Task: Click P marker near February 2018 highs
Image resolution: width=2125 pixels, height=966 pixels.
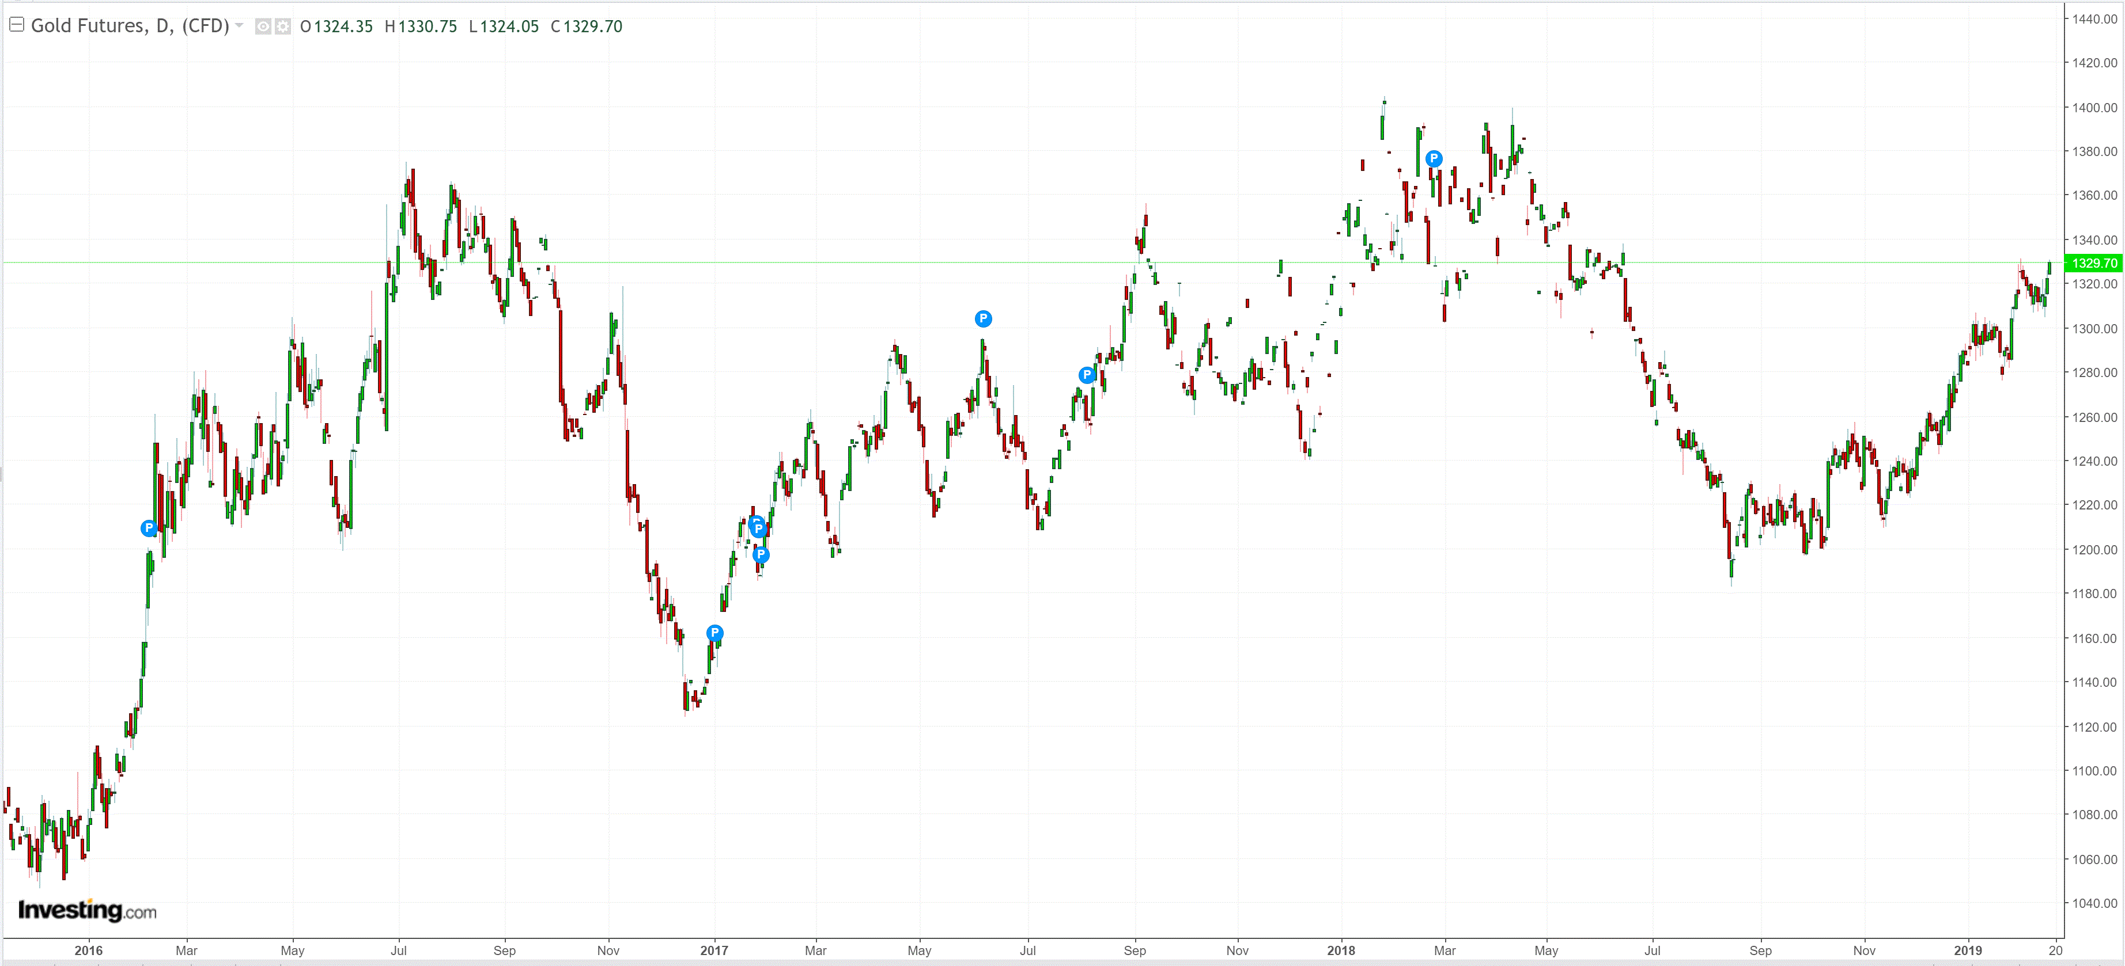Action: [1434, 158]
